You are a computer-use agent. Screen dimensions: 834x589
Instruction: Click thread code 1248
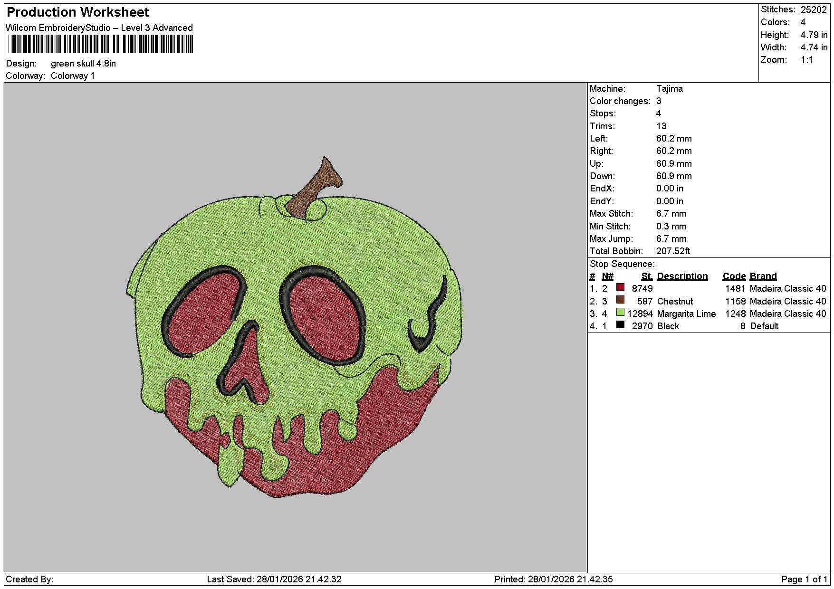736,313
